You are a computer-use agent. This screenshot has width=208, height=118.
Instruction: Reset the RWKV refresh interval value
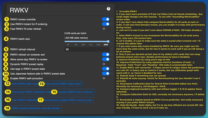(x=112, y=49)
